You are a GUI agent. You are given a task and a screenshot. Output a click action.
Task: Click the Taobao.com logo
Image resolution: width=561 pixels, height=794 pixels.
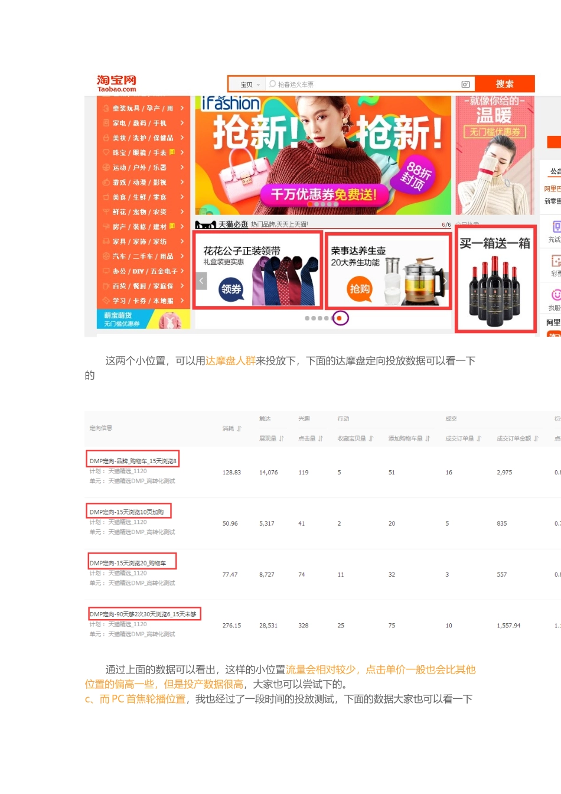point(116,83)
